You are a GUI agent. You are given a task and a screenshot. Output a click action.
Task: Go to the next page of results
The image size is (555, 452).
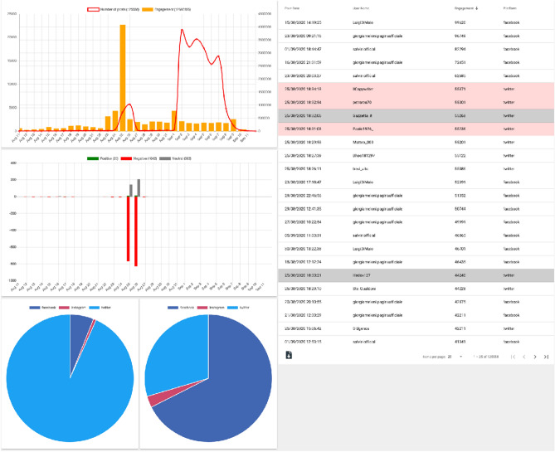535,357
